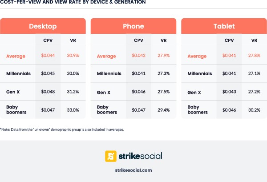Click the Strike Social wordmark text
Screen dimensions: 267x182
point(140,156)
